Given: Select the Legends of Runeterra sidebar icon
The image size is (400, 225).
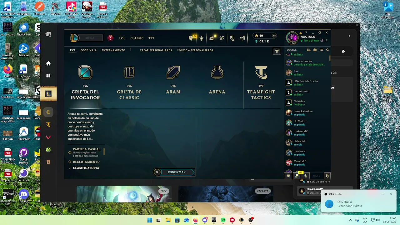Looking at the screenshot, I should (x=48, y=162).
